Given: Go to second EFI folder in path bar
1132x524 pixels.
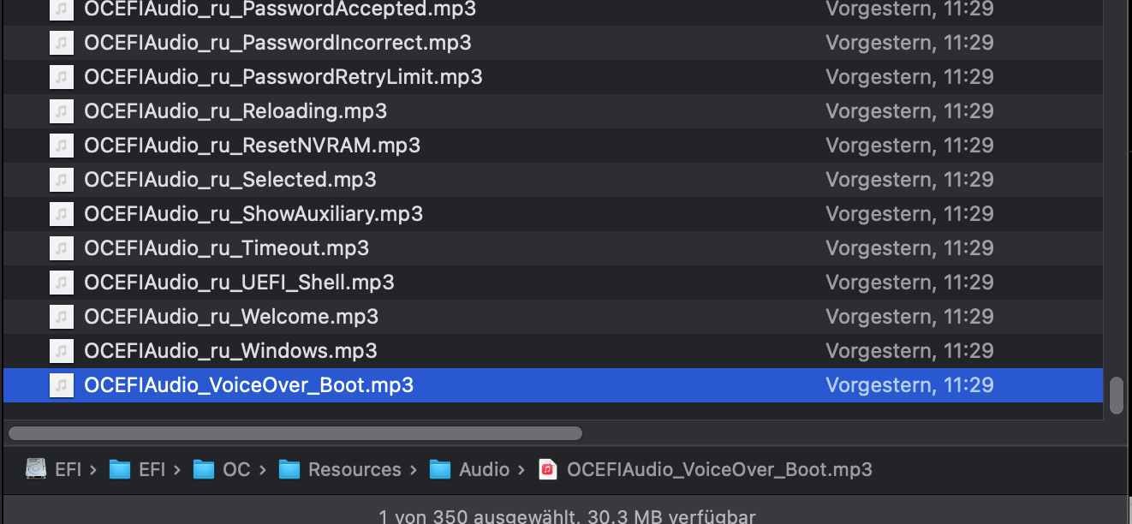Looking at the screenshot, I should click(152, 469).
